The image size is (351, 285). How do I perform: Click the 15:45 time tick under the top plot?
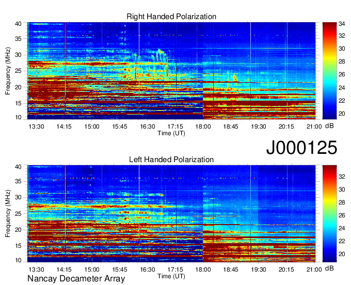120,126
